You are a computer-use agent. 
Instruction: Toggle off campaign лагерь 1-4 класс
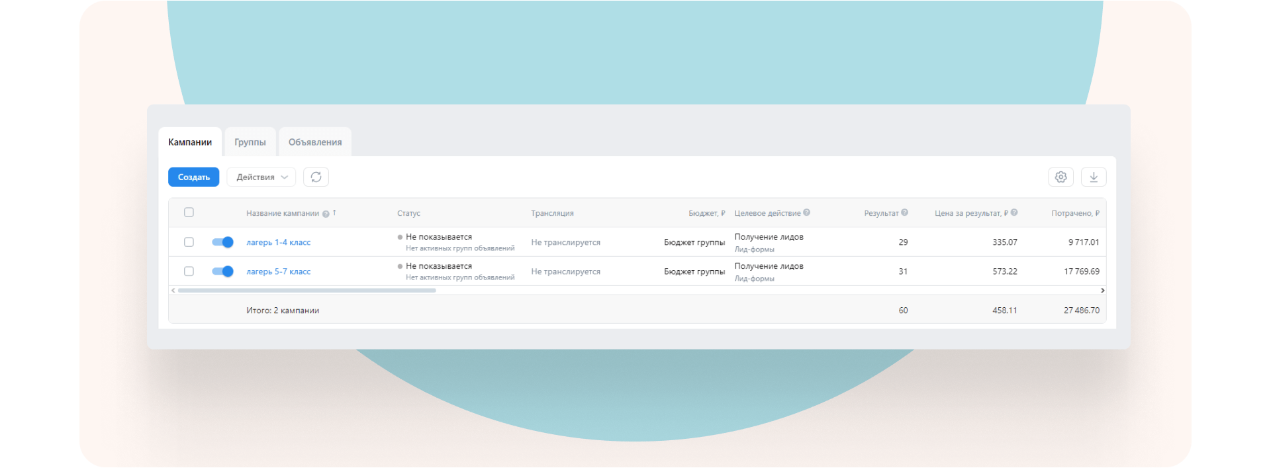point(222,242)
